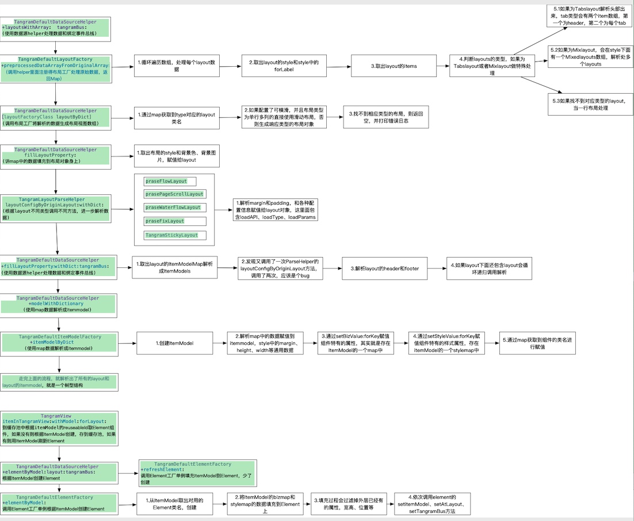Click the '走完上面的流程' summary green box
634x521 pixels.
[59, 382]
